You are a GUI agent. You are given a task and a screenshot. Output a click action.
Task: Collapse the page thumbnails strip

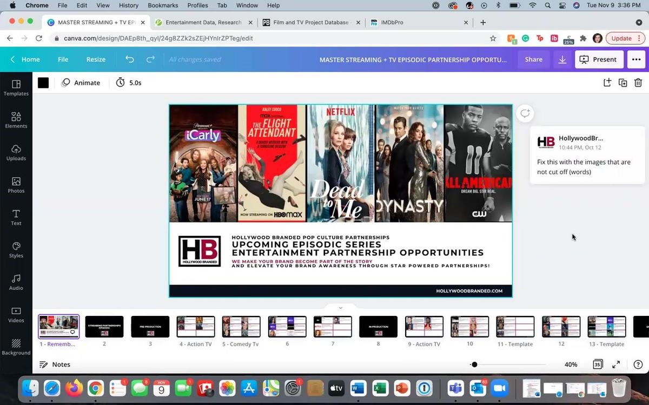pos(340,308)
